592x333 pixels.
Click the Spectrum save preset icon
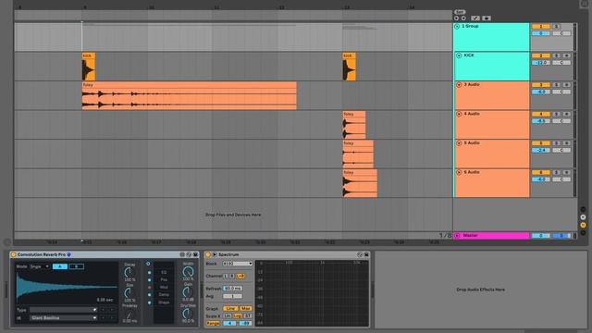pyautogui.click(x=366, y=255)
